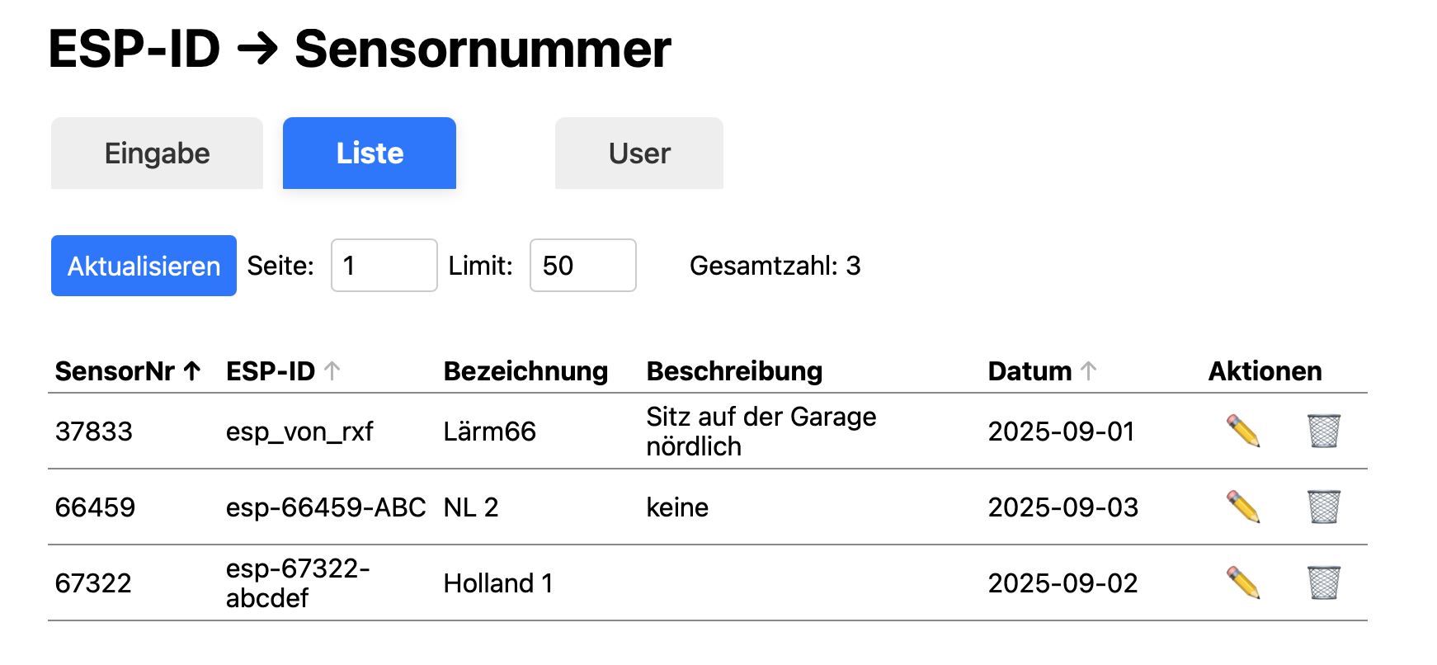Click the SensorNr column header
This screenshot has height=665, width=1437.
click(115, 371)
